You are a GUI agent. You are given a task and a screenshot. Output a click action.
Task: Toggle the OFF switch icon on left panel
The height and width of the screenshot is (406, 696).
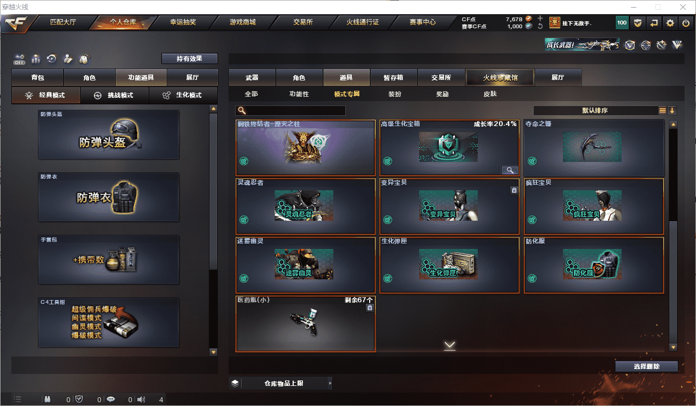coord(20,59)
